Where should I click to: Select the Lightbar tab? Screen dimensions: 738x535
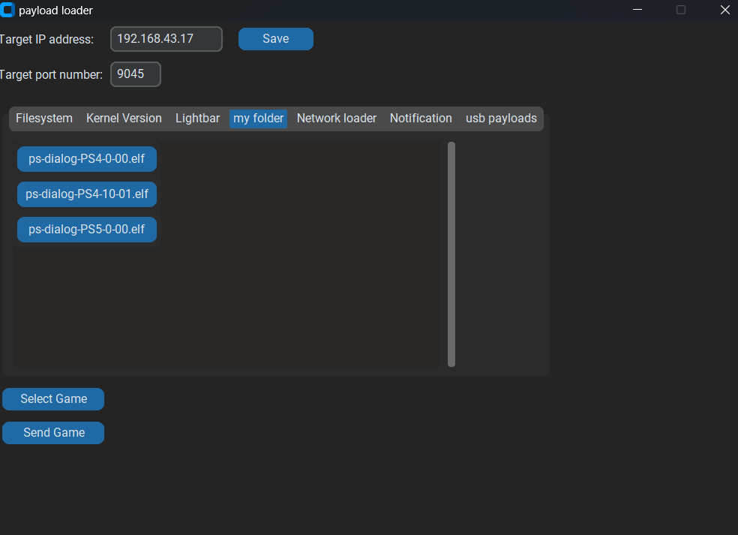tap(197, 118)
